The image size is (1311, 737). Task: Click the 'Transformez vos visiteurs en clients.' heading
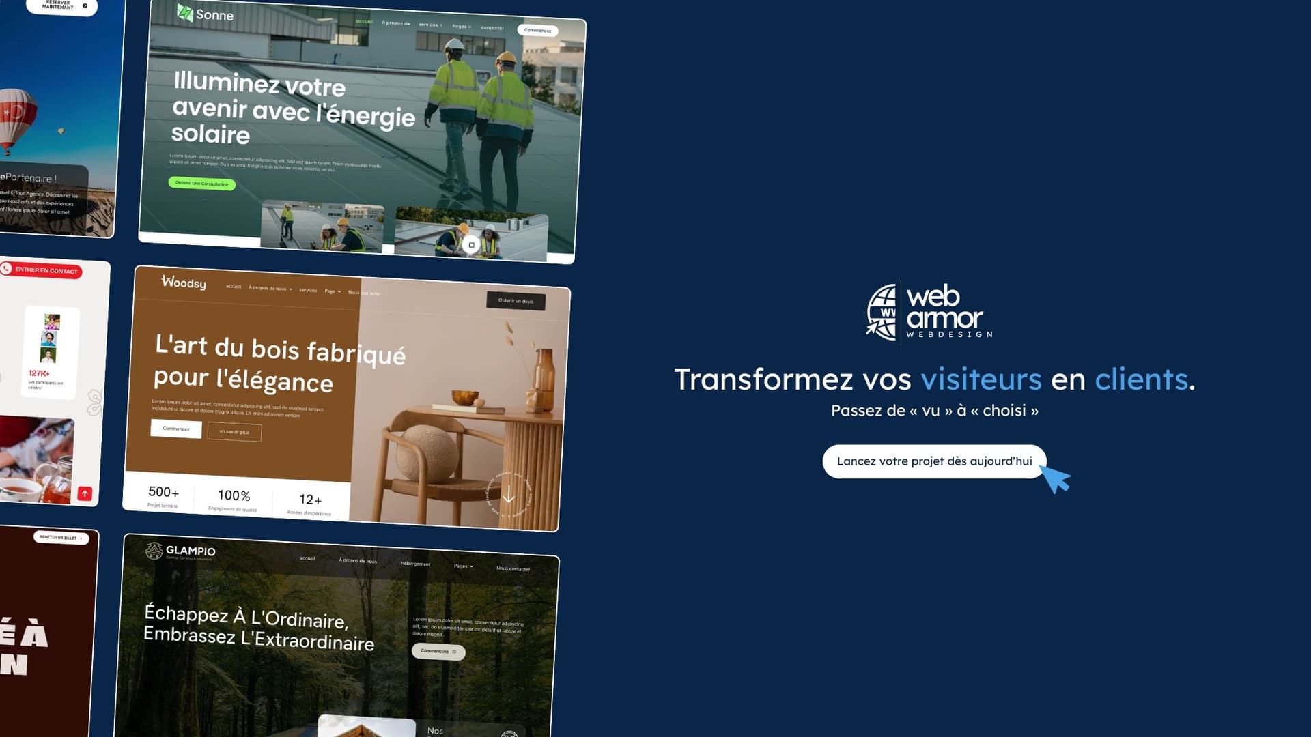[x=935, y=379]
